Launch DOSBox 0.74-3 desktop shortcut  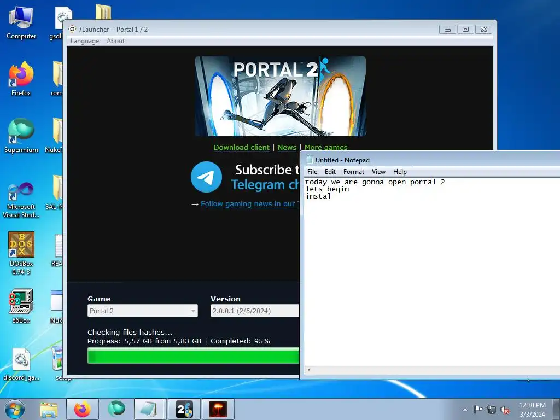tap(21, 253)
